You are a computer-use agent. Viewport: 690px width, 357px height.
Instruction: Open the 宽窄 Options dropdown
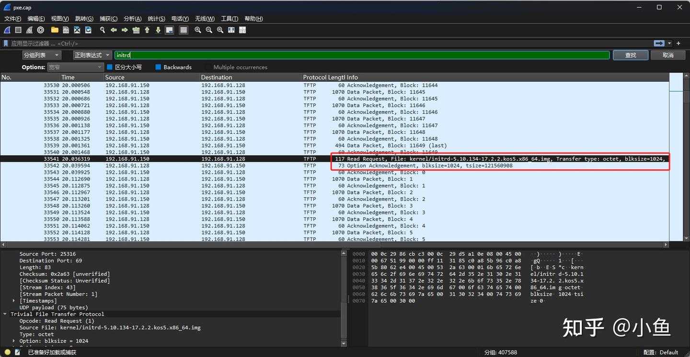[75, 67]
